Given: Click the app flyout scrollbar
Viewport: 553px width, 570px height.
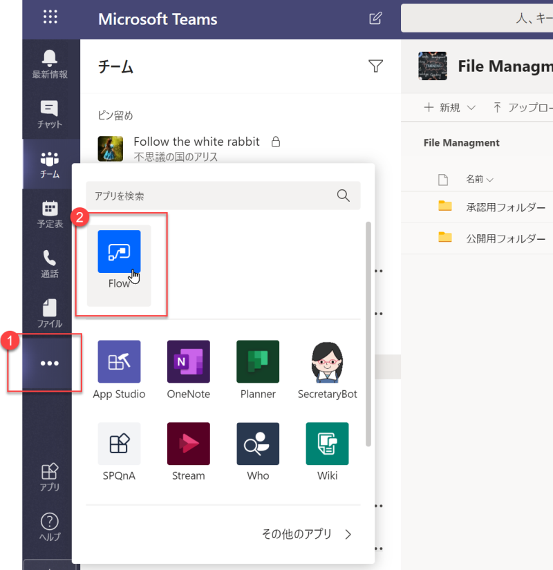Looking at the screenshot, I should (x=368, y=334).
